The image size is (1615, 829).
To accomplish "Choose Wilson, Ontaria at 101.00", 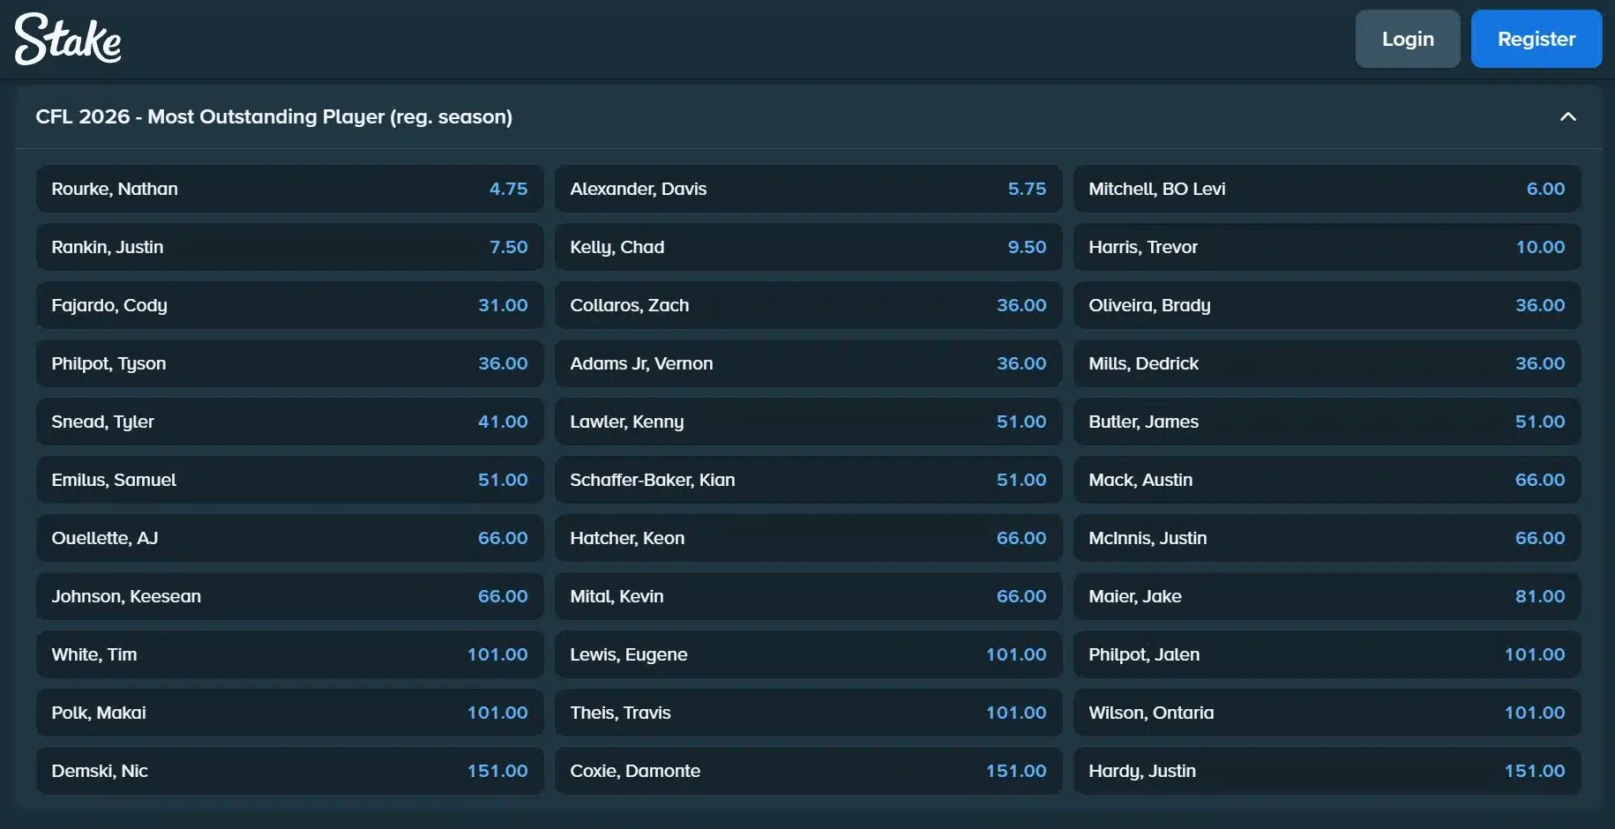I will tap(1327, 713).
